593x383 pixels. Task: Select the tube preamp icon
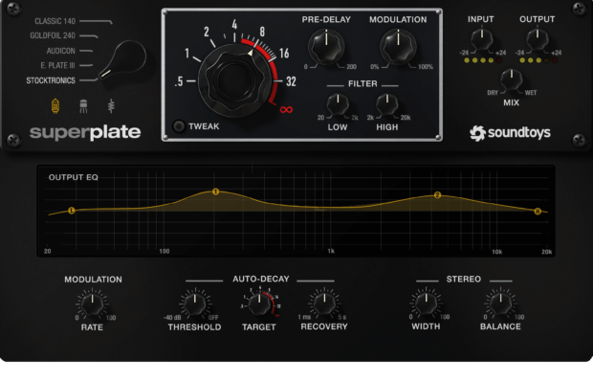[x=55, y=106]
